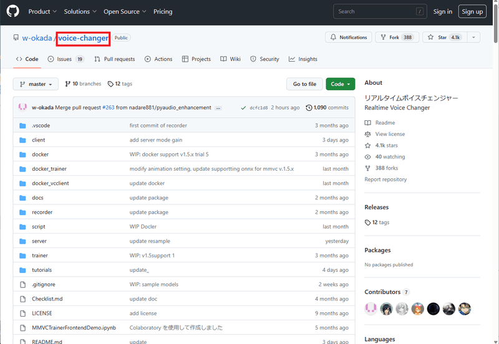View the 10 branches link
The width and height of the screenshot is (499, 344).
pyautogui.click(x=83, y=84)
